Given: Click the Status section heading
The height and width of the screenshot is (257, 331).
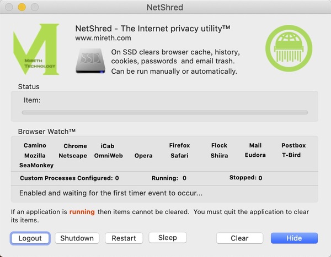Looking at the screenshot, I should pyautogui.click(x=29, y=87).
